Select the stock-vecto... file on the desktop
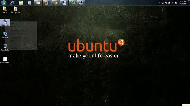Screen dimensions: 190x106 (x=5, y=60)
